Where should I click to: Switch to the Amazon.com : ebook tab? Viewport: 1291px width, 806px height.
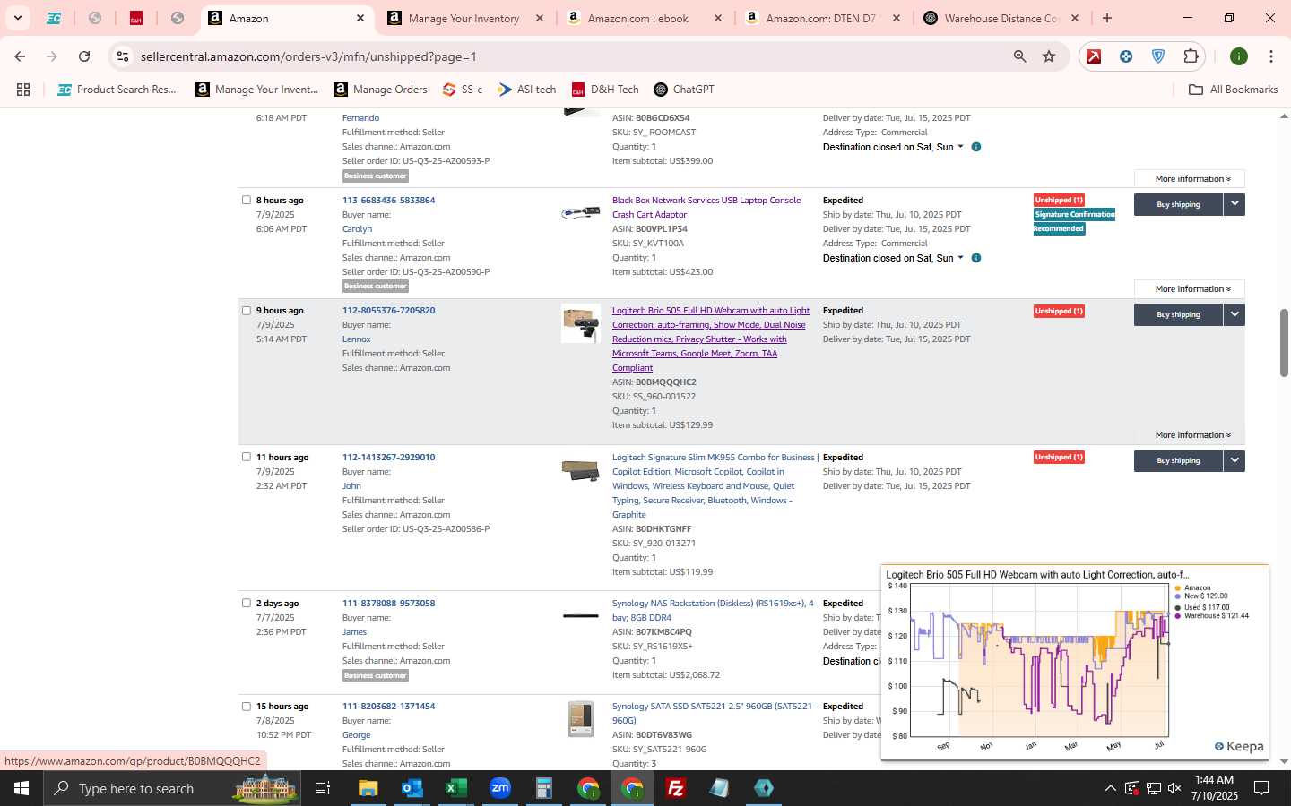point(638,18)
